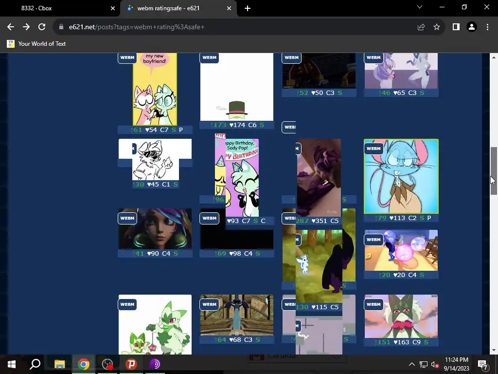Click the '↑41 ♥90 C4 S' score row

(155, 253)
